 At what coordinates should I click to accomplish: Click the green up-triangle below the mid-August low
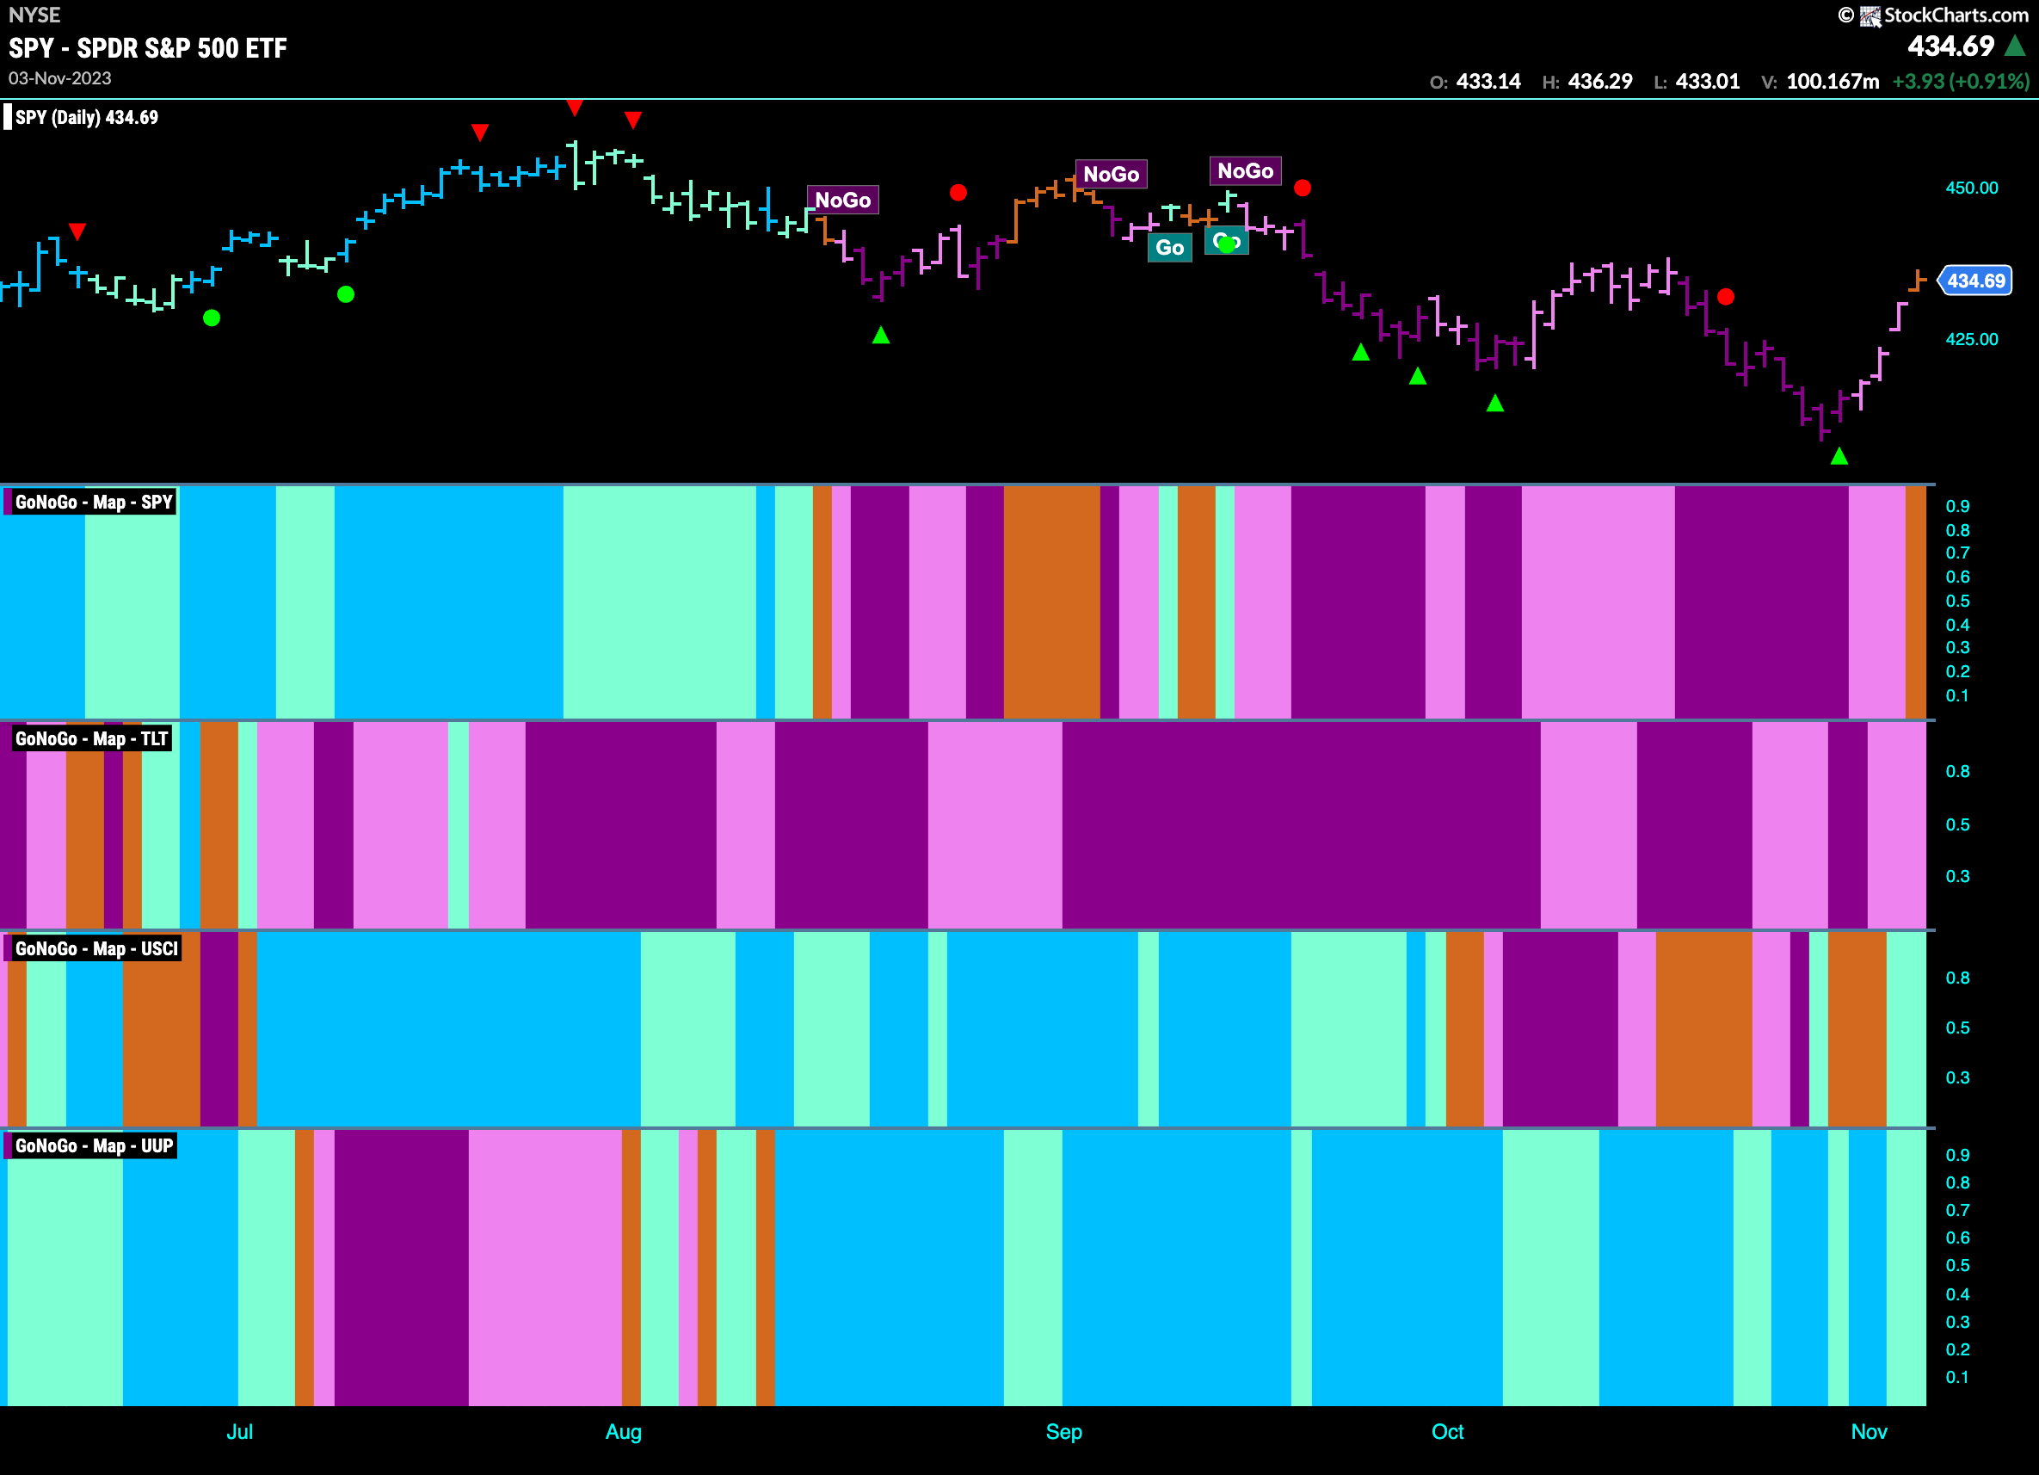pos(881,336)
